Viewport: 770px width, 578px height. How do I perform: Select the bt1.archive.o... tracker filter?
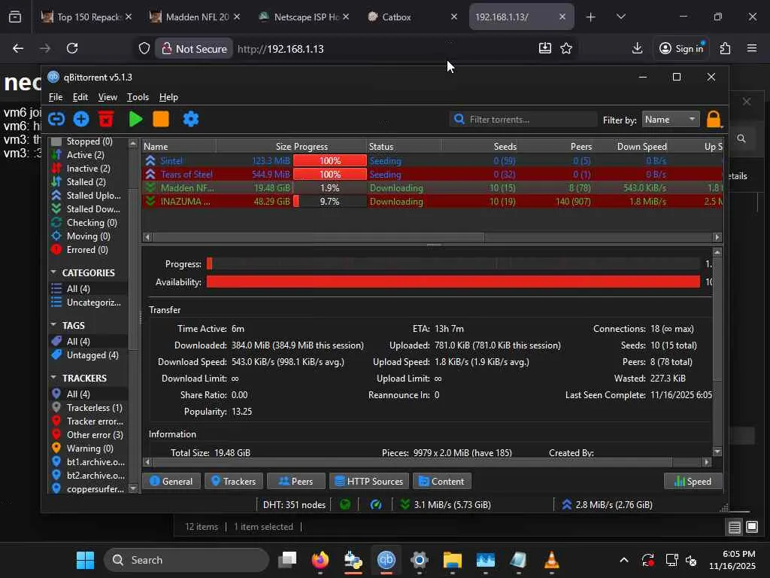(89, 461)
